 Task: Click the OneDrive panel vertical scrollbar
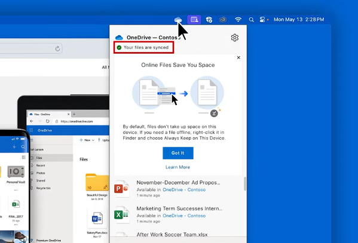point(245,184)
